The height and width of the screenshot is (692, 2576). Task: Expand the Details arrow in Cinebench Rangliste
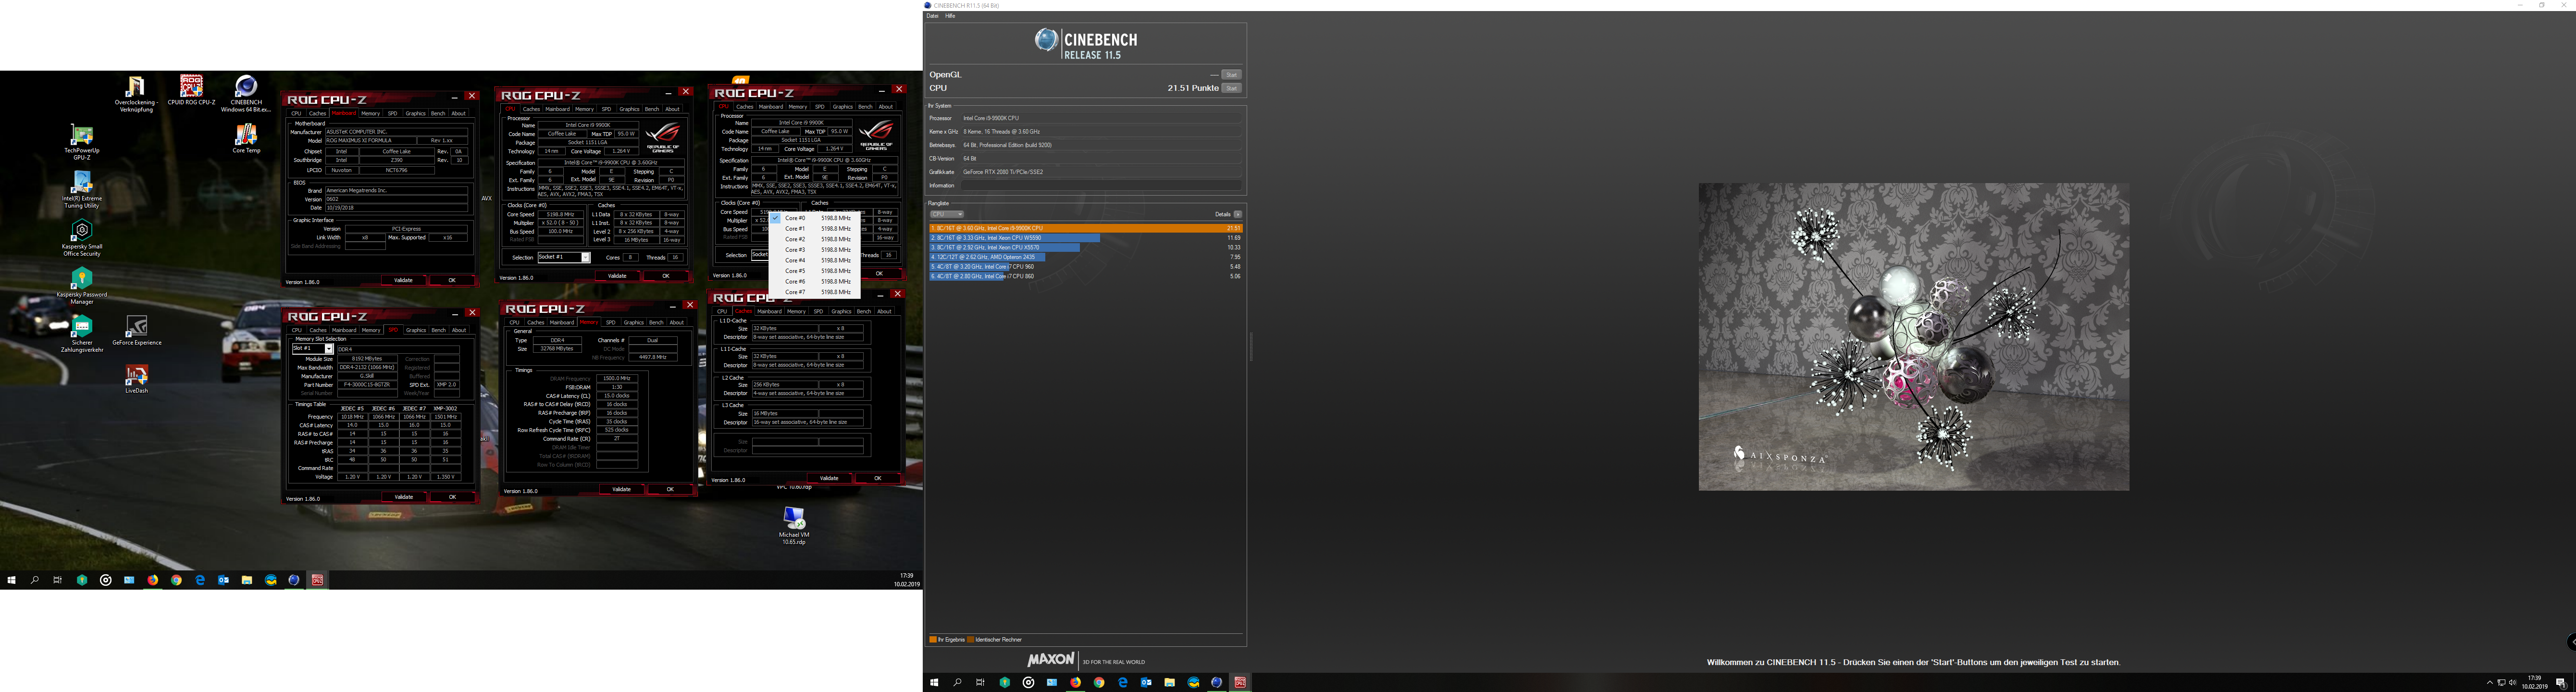(x=1237, y=214)
